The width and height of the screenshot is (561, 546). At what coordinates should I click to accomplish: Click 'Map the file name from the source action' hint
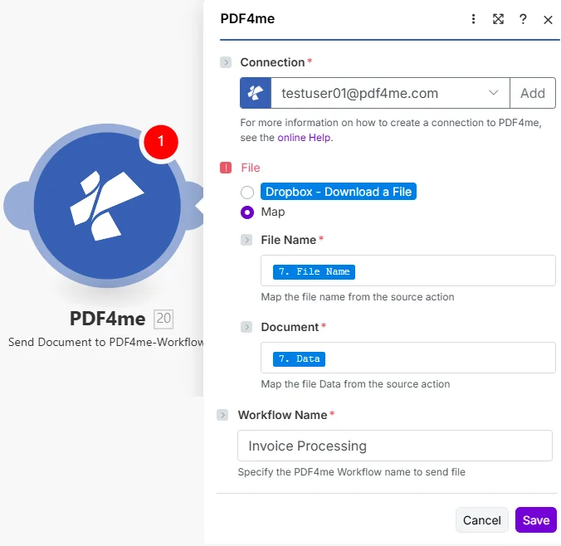point(358,297)
